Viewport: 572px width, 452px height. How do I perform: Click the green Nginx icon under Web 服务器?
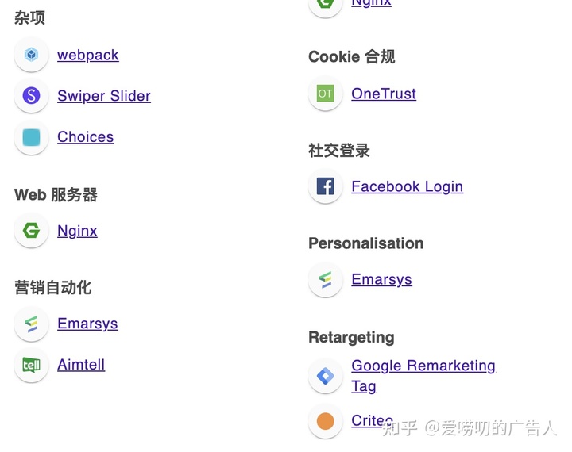pos(31,231)
